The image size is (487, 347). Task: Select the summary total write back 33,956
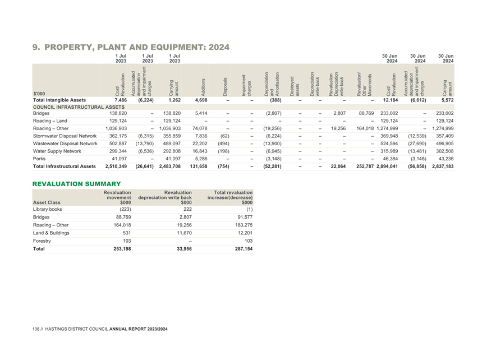click(x=184, y=249)
